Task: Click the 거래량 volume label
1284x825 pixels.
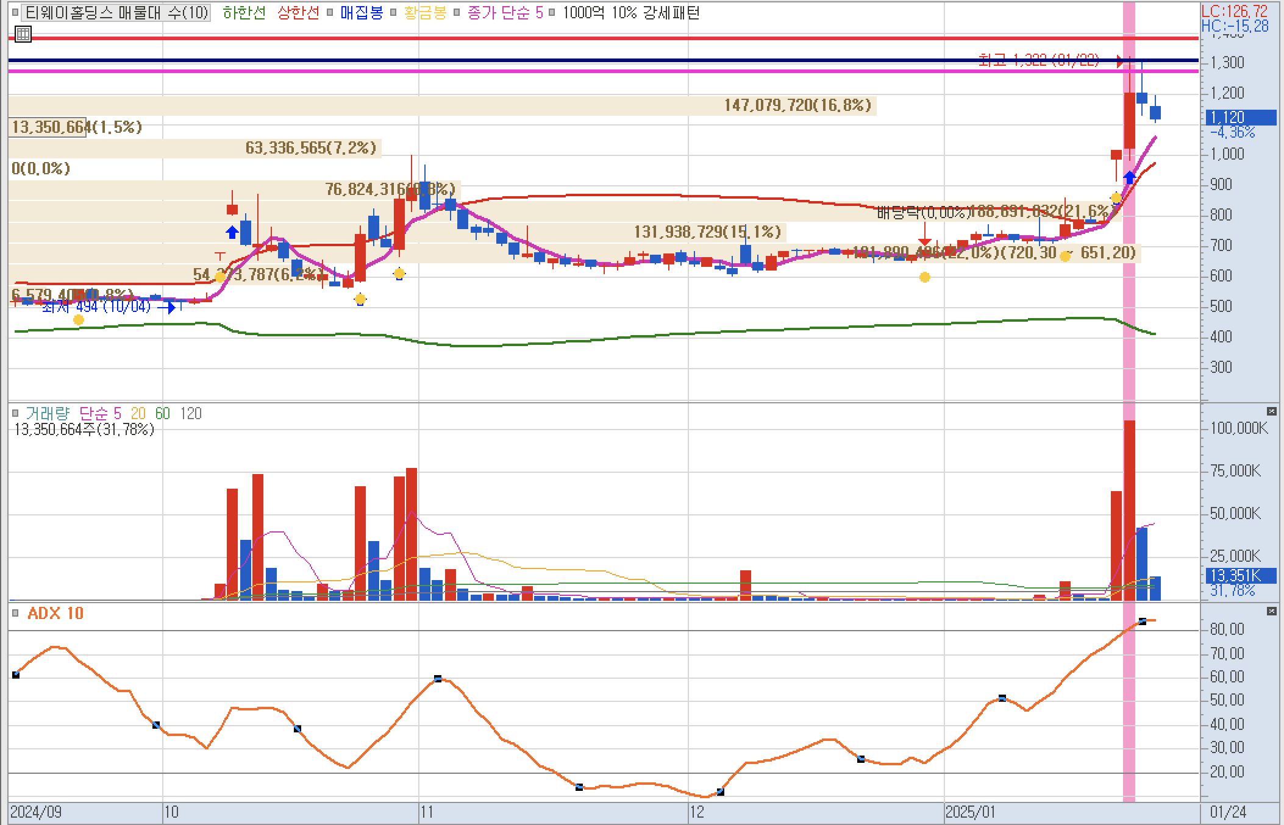Action: click(x=48, y=414)
